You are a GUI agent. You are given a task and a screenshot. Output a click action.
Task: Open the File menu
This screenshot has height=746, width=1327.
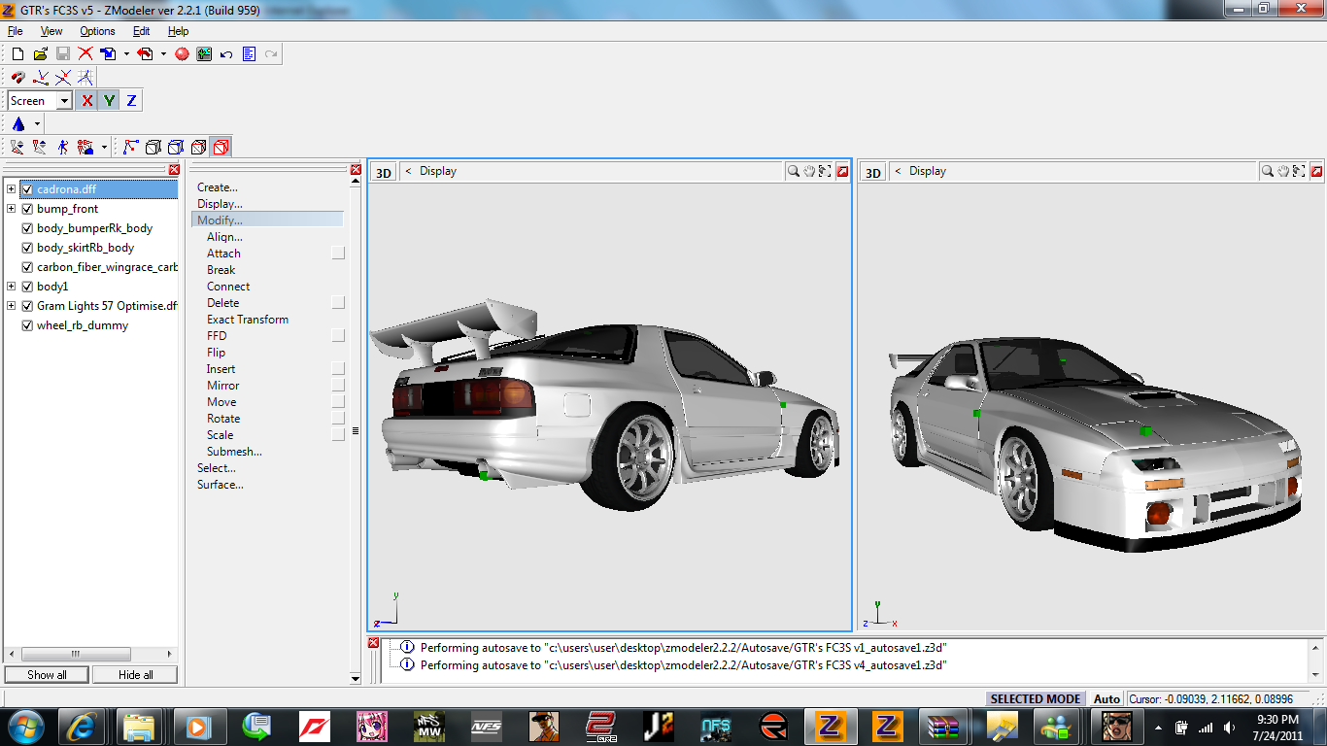[x=15, y=31]
